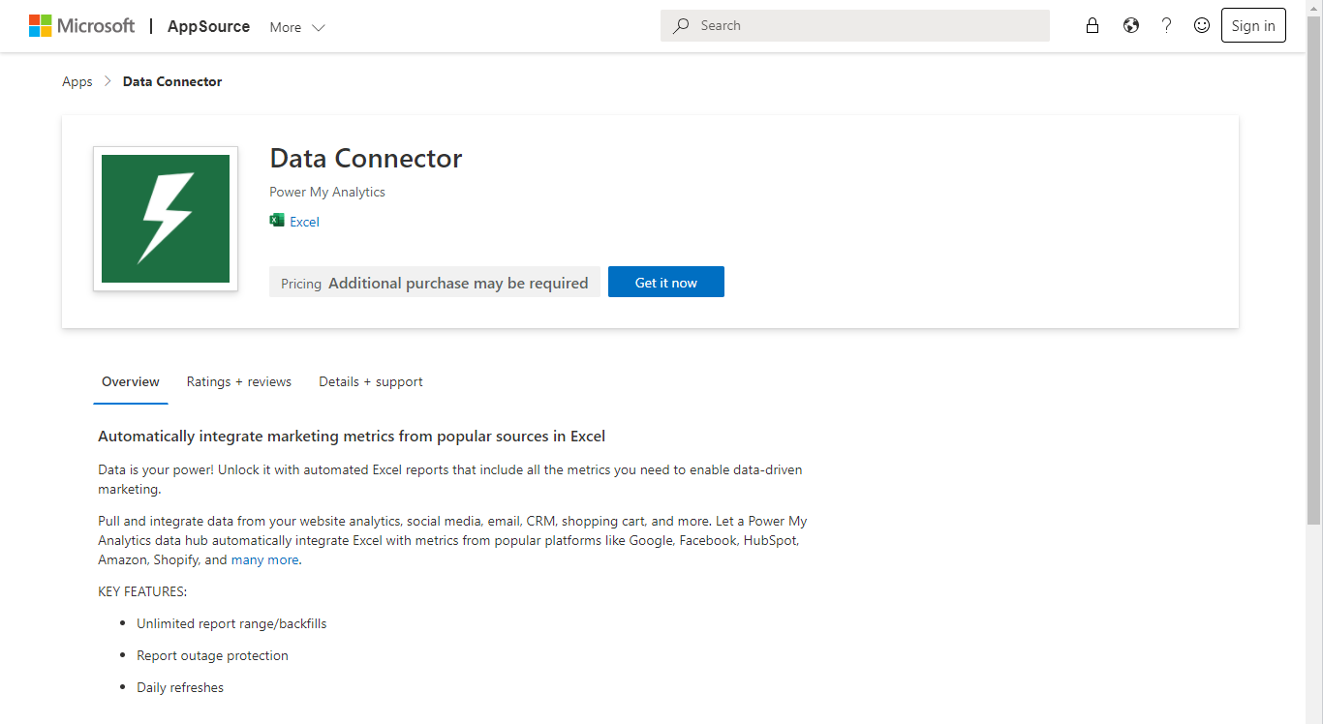Expand the More dropdown menu
The width and height of the screenshot is (1323, 724).
297,27
